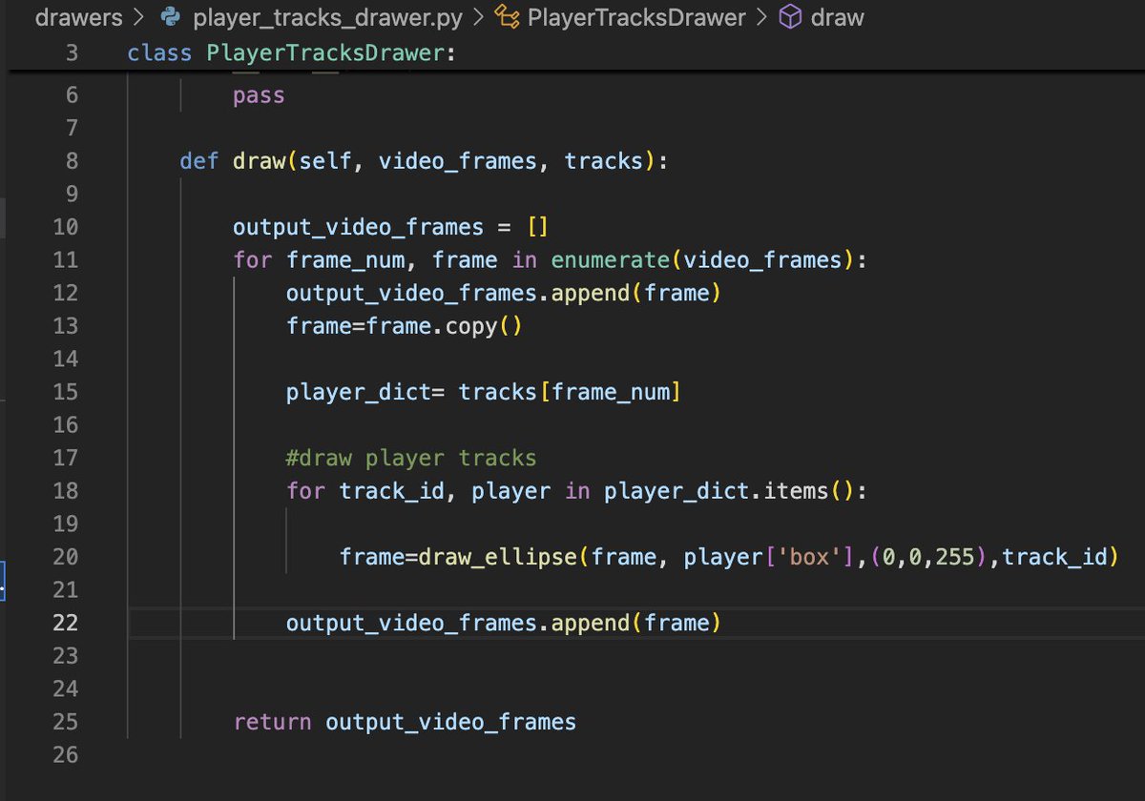This screenshot has height=801, width=1145.
Task: Select player_tracks_drawer.py in breadcrumb
Action: 327,18
